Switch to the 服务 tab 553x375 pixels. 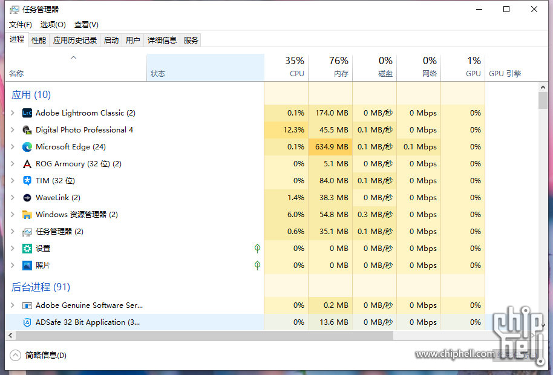pos(191,40)
